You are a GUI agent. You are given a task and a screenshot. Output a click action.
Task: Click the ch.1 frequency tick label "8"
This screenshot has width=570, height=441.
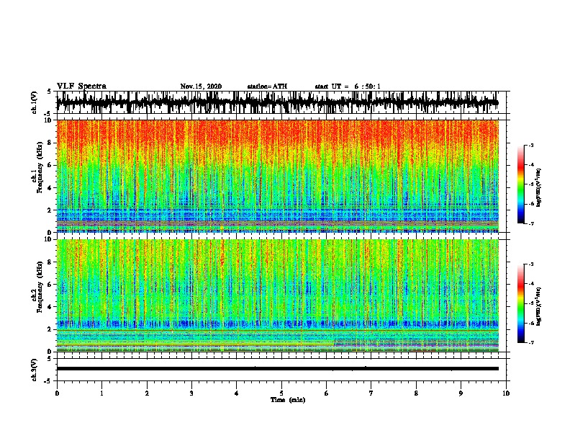tap(50, 143)
